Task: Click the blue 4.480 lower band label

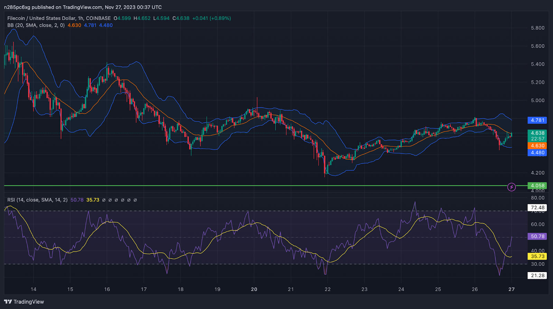Action: 537,153
